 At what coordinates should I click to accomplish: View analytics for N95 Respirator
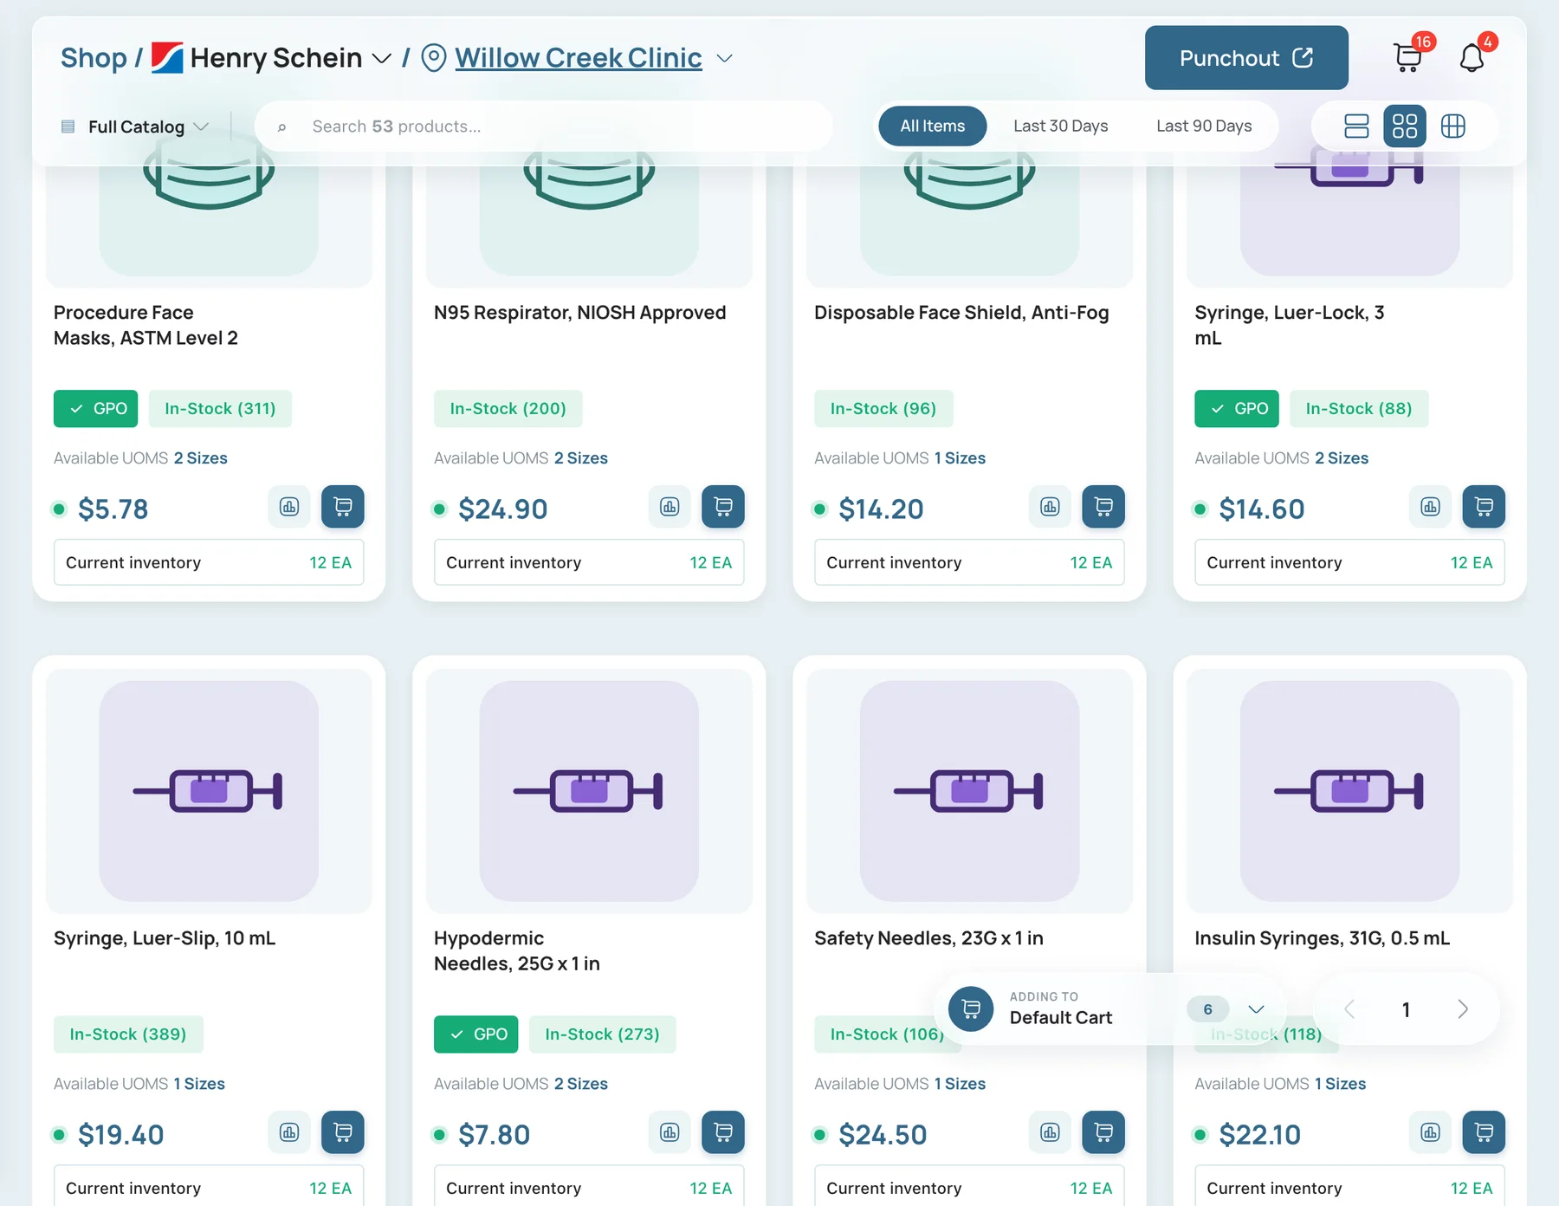click(670, 507)
